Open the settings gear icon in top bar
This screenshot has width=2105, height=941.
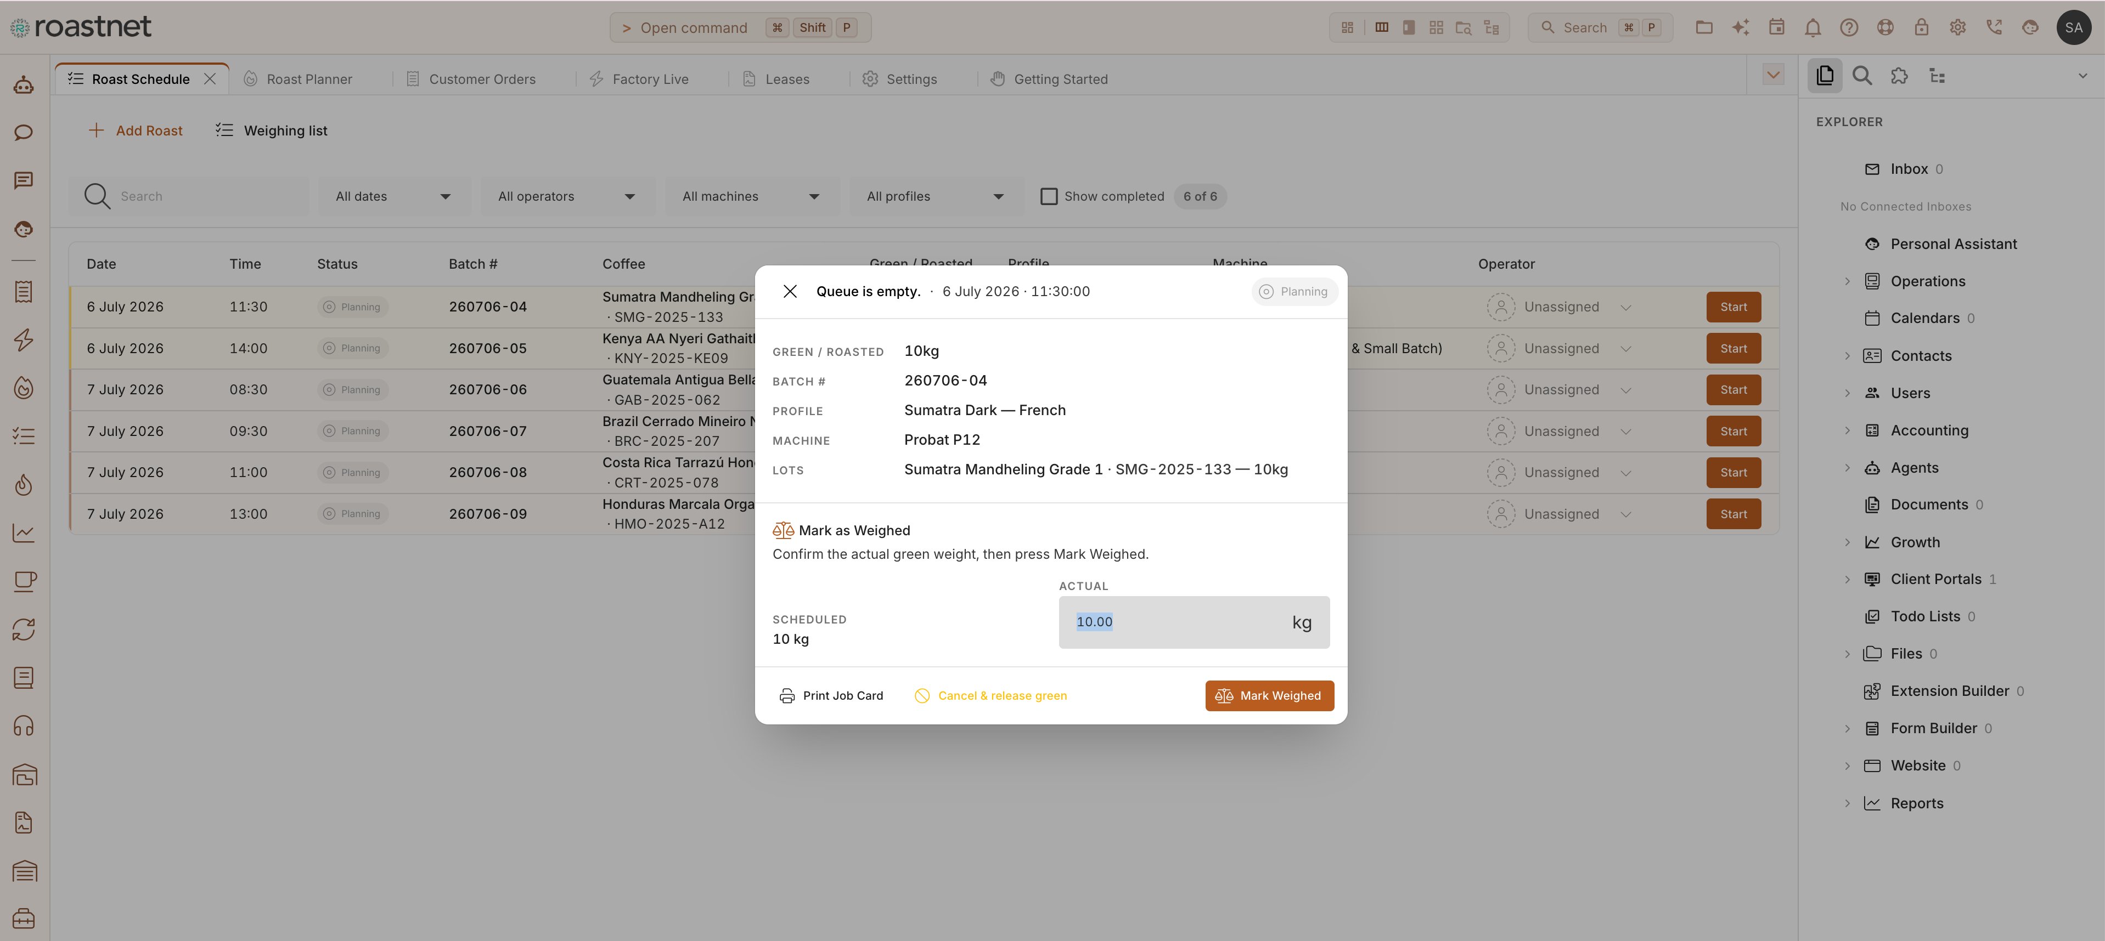(1957, 27)
